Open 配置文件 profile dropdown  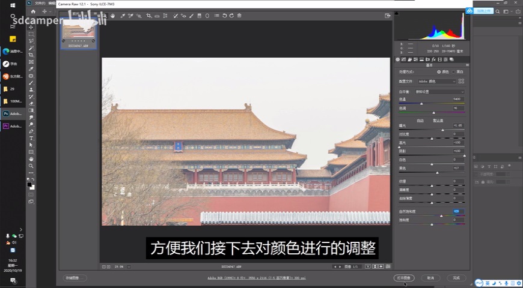(x=436, y=81)
